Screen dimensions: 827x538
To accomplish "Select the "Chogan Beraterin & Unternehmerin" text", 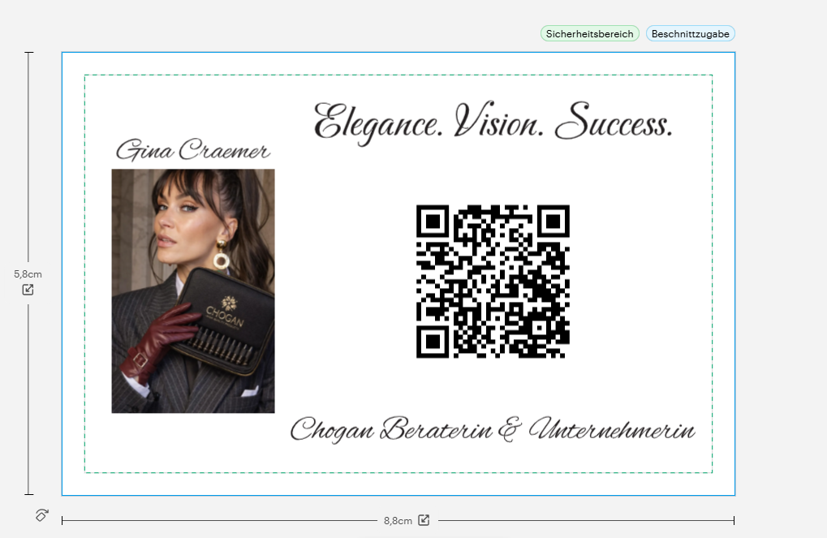I will tap(493, 428).
